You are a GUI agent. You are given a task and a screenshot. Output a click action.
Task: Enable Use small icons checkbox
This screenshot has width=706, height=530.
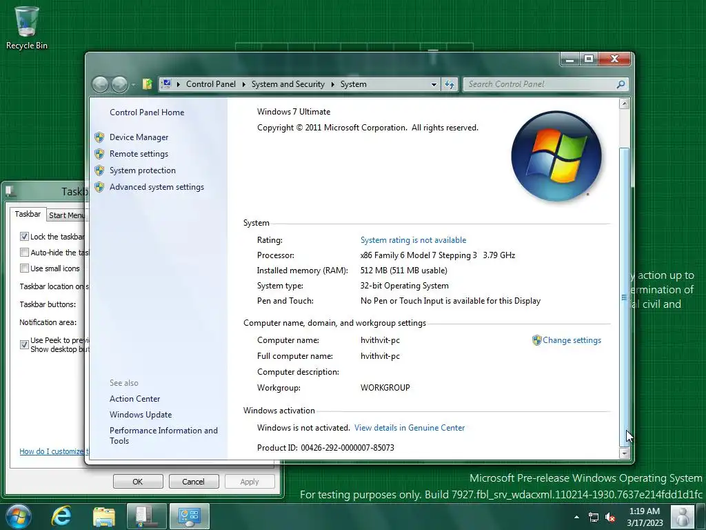pyautogui.click(x=24, y=268)
